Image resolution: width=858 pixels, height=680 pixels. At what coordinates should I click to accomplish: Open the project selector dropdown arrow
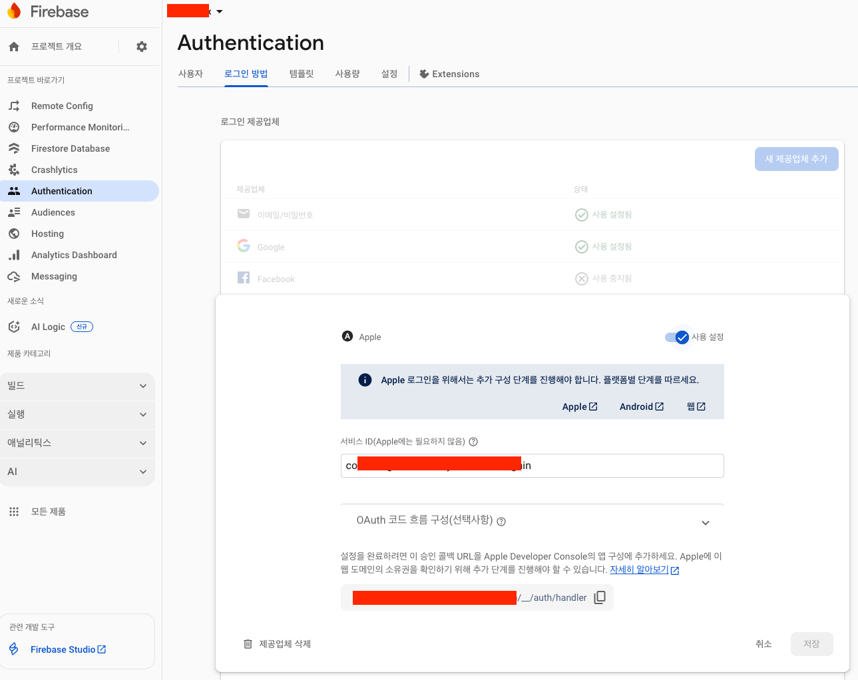click(220, 12)
